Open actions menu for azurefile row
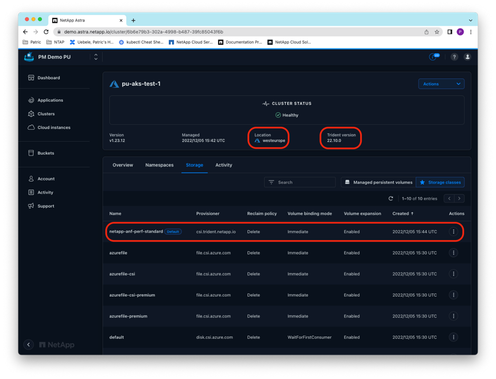Screen dimensions: 496x379 453,253
